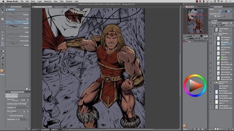Toggle visibility of Layer 2 overlay

(211, 53)
